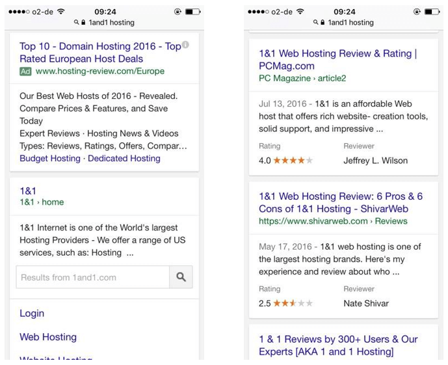Focus the Results from 1and1.com search field
448x365 pixels.
pos(92,277)
